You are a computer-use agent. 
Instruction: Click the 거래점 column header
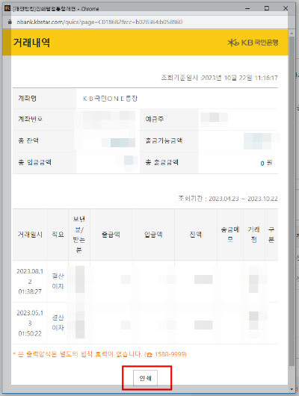[x=254, y=235]
